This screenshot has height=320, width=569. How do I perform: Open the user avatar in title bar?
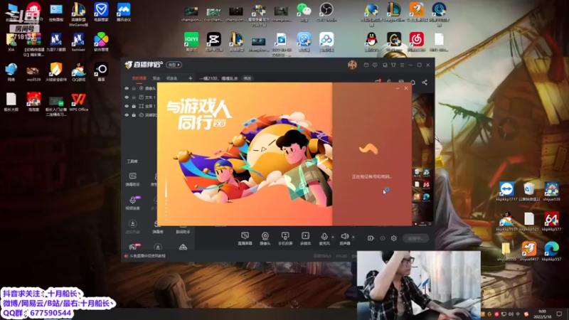tap(352, 65)
